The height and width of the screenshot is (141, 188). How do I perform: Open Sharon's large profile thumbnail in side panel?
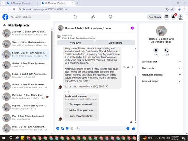(161, 31)
